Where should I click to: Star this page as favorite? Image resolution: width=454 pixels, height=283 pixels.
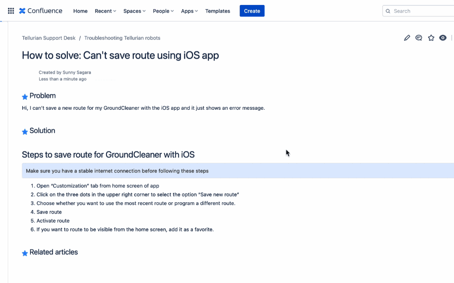(x=431, y=38)
